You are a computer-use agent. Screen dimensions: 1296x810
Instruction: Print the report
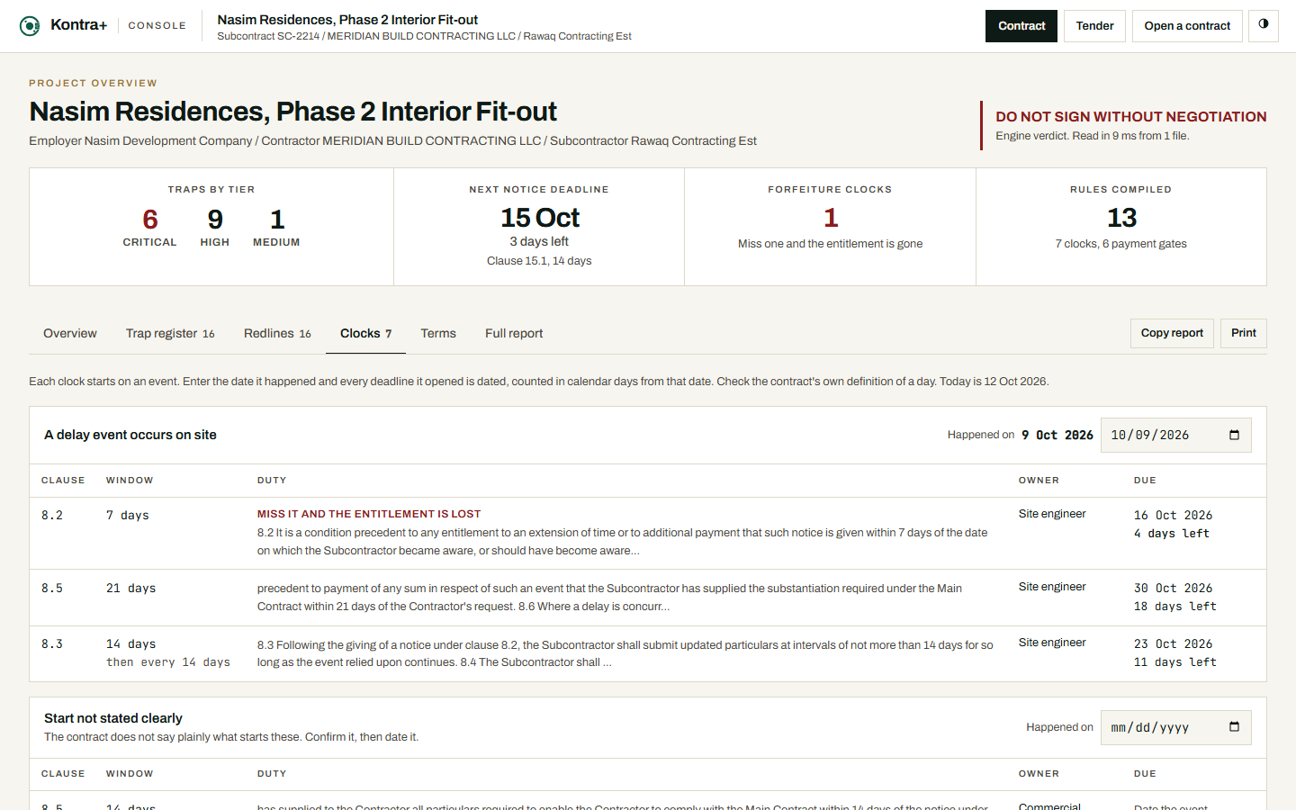pos(1244,333)
